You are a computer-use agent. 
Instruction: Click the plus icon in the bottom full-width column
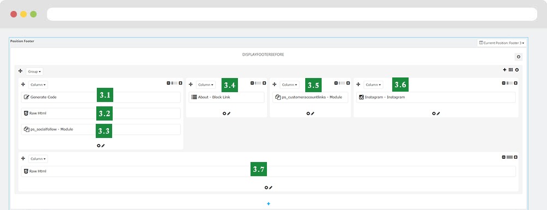515,157
